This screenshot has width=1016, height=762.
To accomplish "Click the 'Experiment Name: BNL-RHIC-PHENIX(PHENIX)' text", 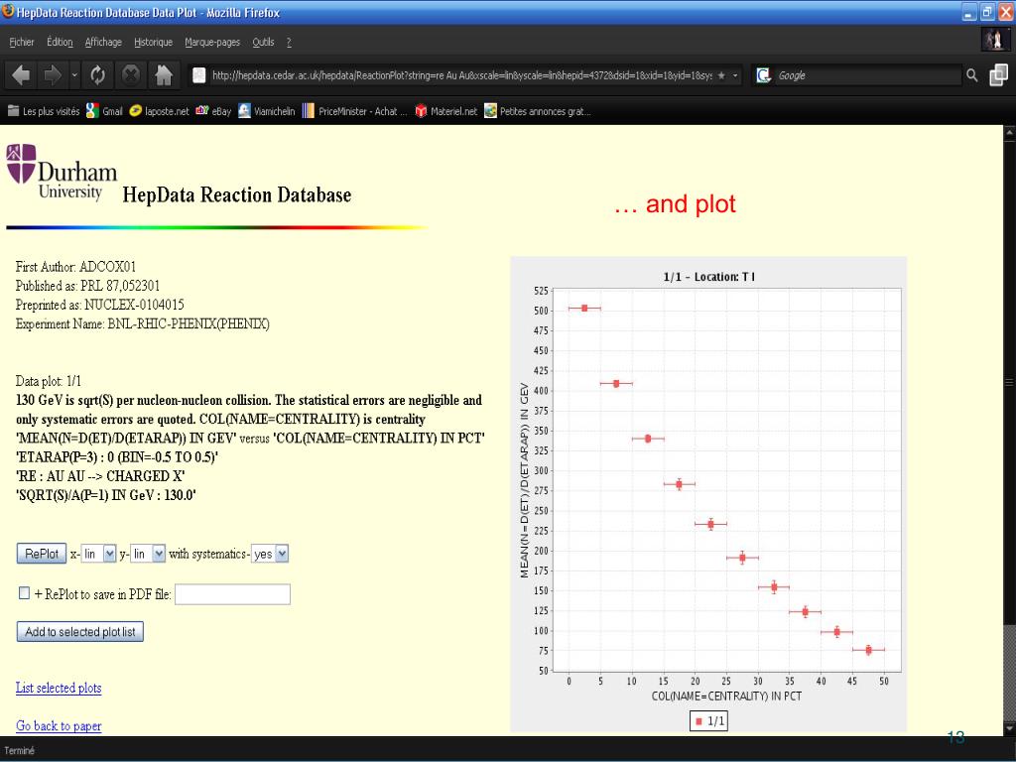I will coord(143,324).
